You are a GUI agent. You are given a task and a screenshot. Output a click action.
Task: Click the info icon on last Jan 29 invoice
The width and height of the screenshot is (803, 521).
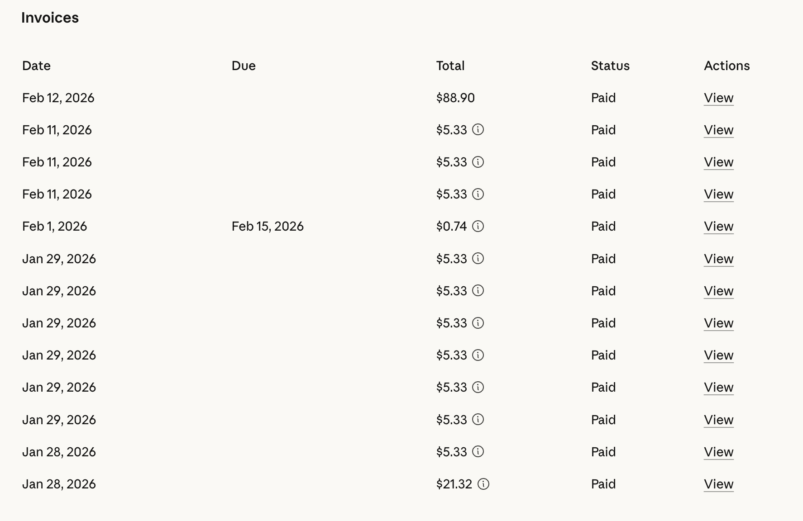(478, 420)
